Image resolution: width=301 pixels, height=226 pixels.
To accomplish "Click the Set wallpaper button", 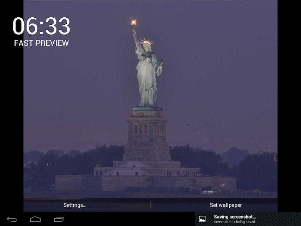I will pos(226,205).
